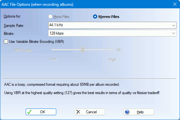Click the VBR value 64 text
This screenshot has width=180, height=120.
(x=119, y=50)
